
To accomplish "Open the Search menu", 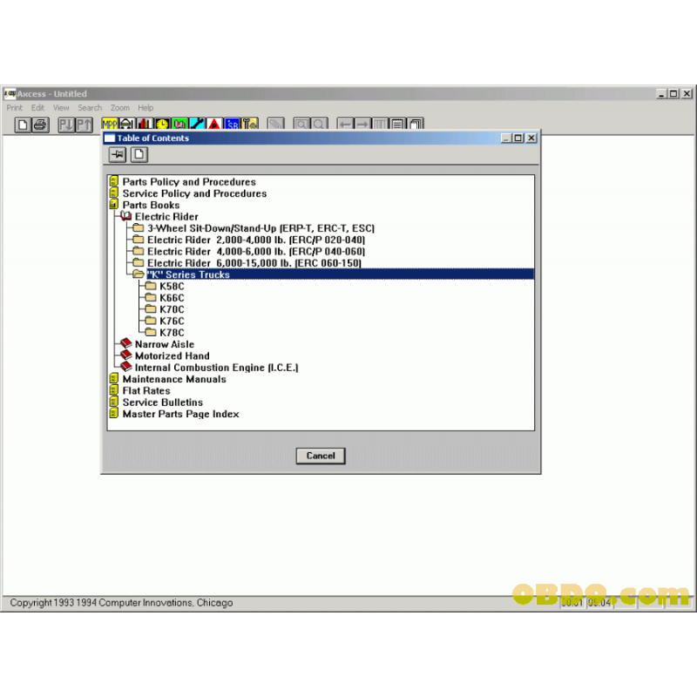I will click(x=90, y=107).
